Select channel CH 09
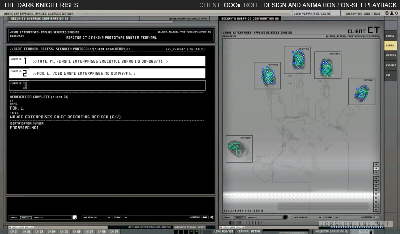The width and height of the screenshot is (400, 234). pyautogui.click(x=114, y=231)
